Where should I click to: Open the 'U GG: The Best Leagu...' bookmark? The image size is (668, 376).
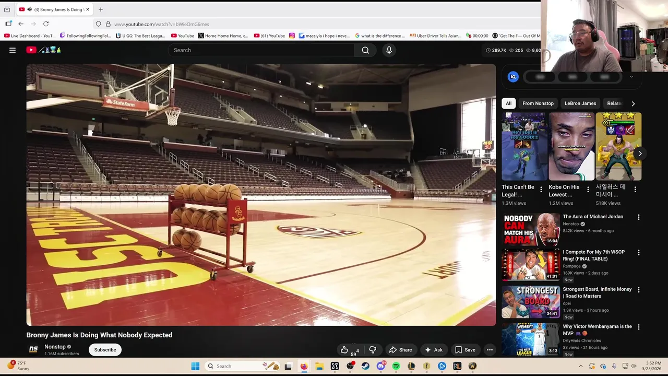(140, 36)
